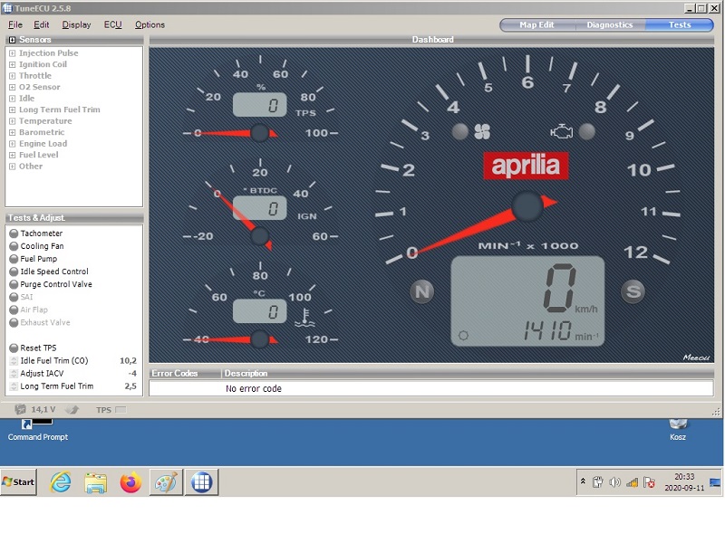This screenshot has width=725, height=543.
Task: Click the Show Desktop button in tray
Action: pos(715,482)
